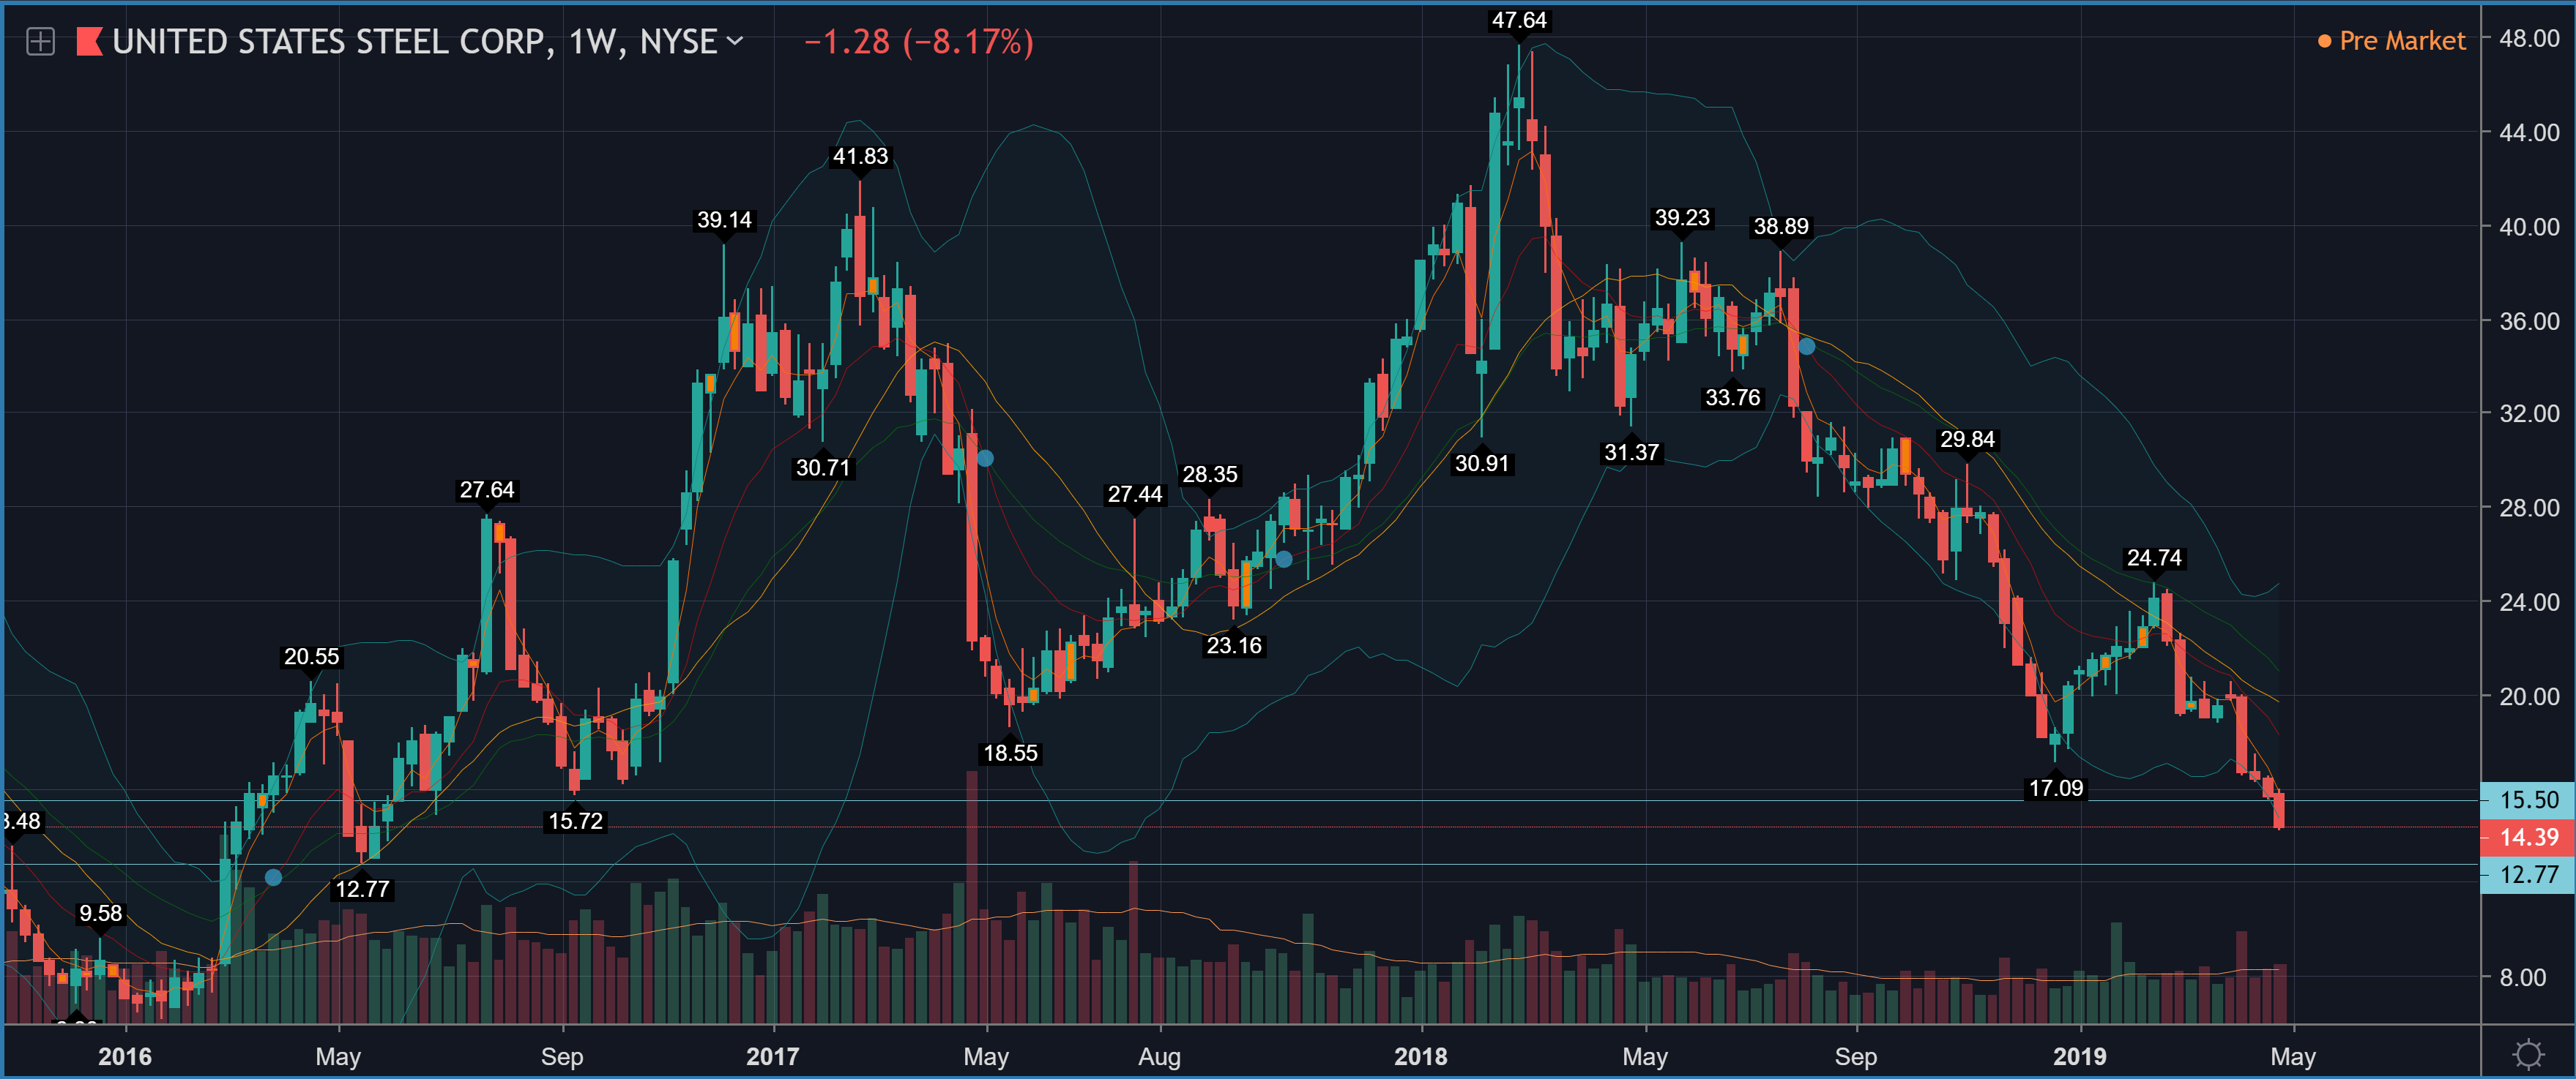The height and width of the screenshot is (1079, 2576).
Task: Click the 17.09 low price marker
Action: point(2055,789)
